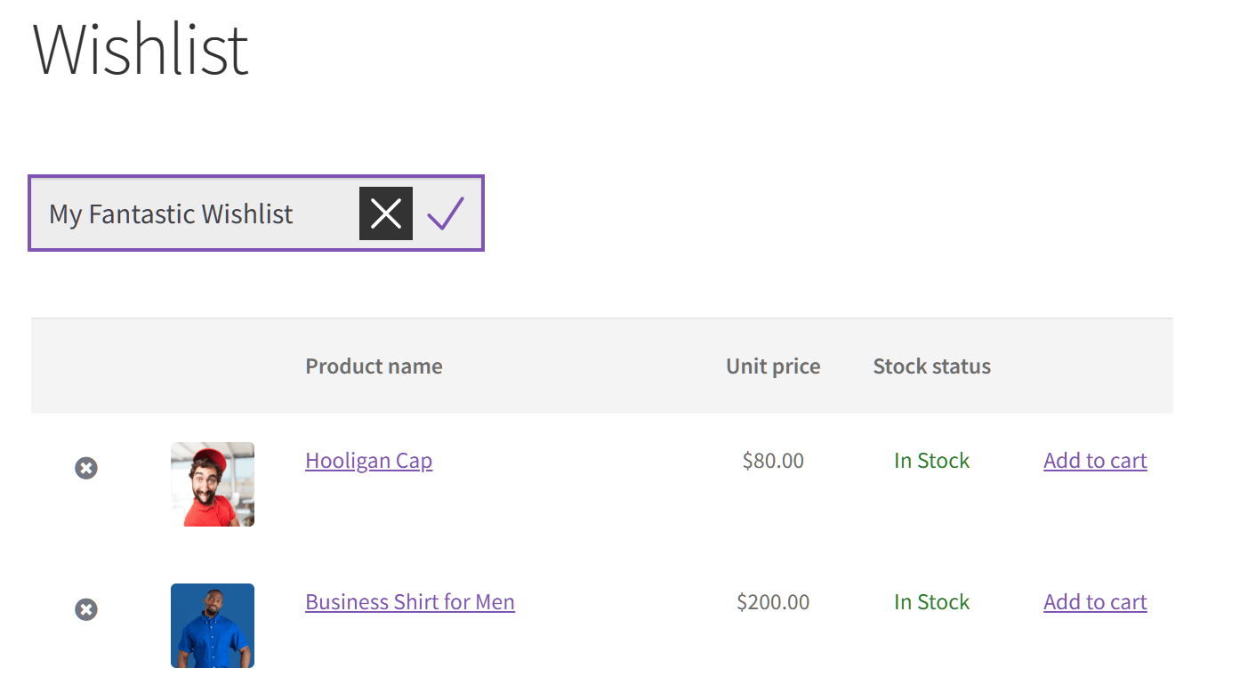The width and height of the screenshot is (1240, 692).
Task: Click the Business Shirt product thumbnail
Action: click(x=213, y=625)
